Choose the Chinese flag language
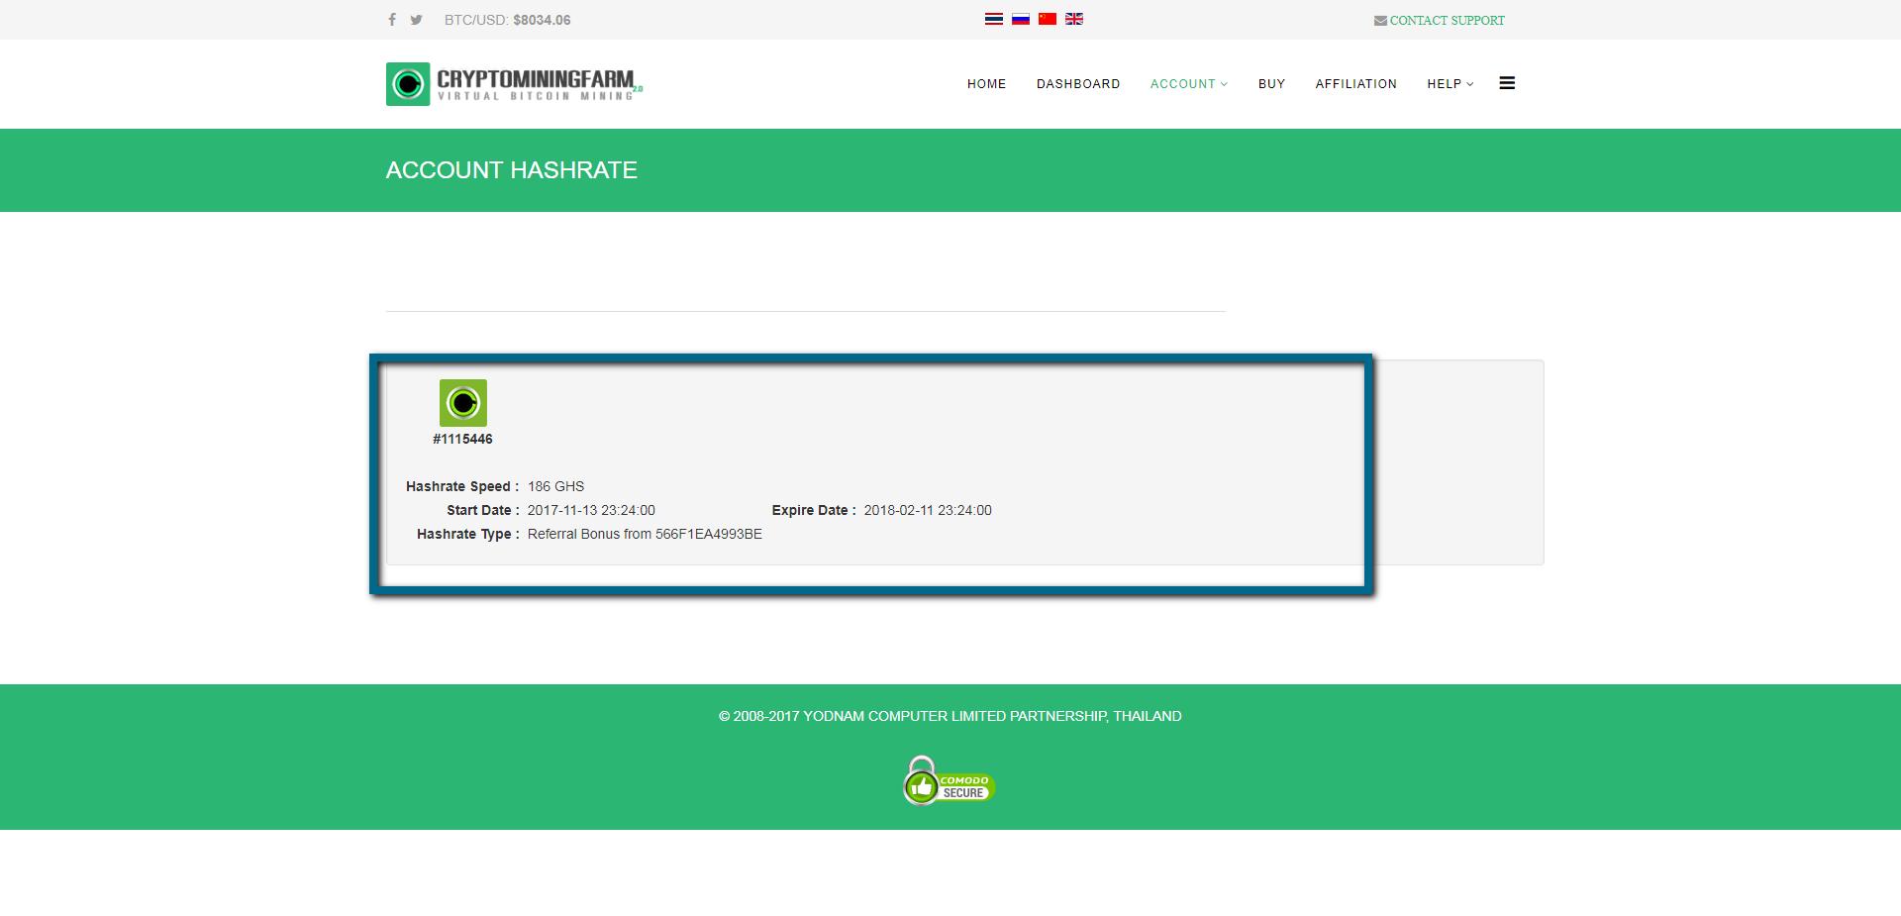The height and width of the screenshot is (916, 1901). tap(1048, 19)
